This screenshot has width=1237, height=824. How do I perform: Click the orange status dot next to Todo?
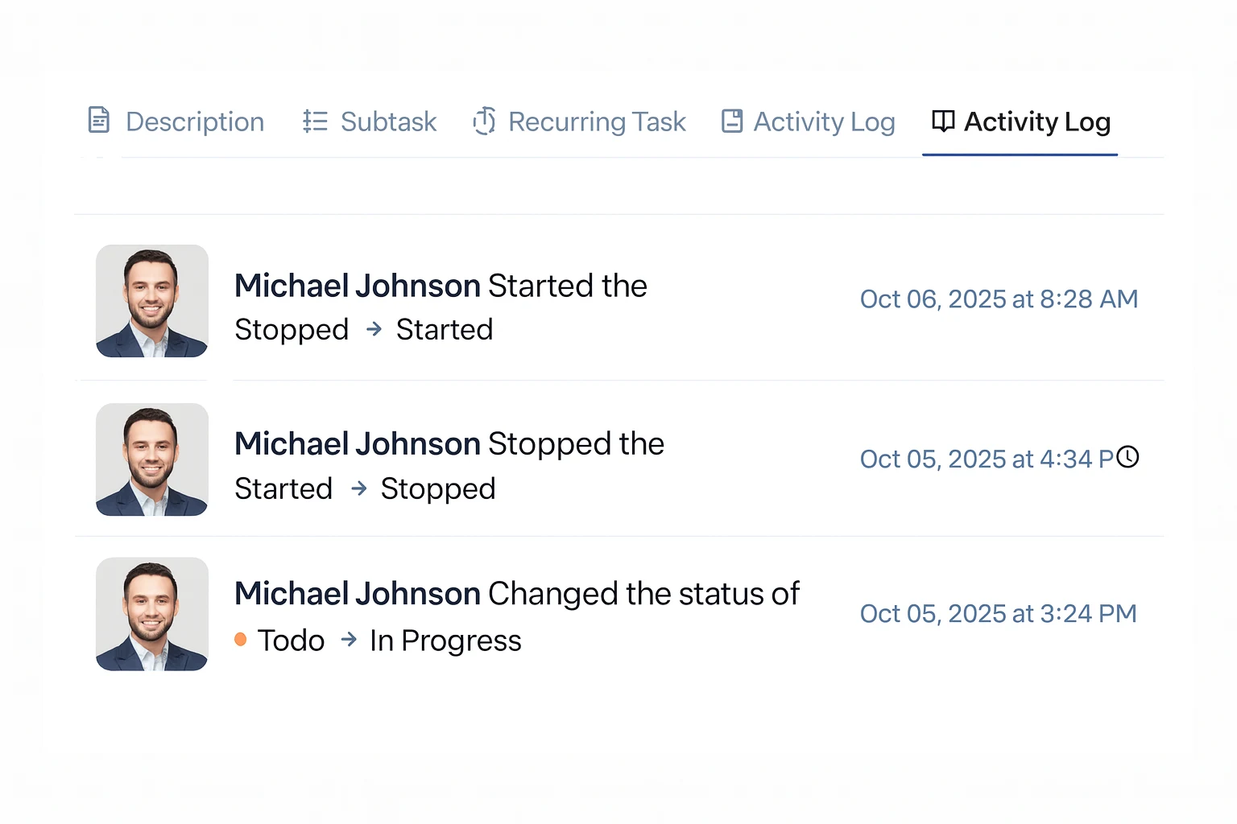point(240,640)
